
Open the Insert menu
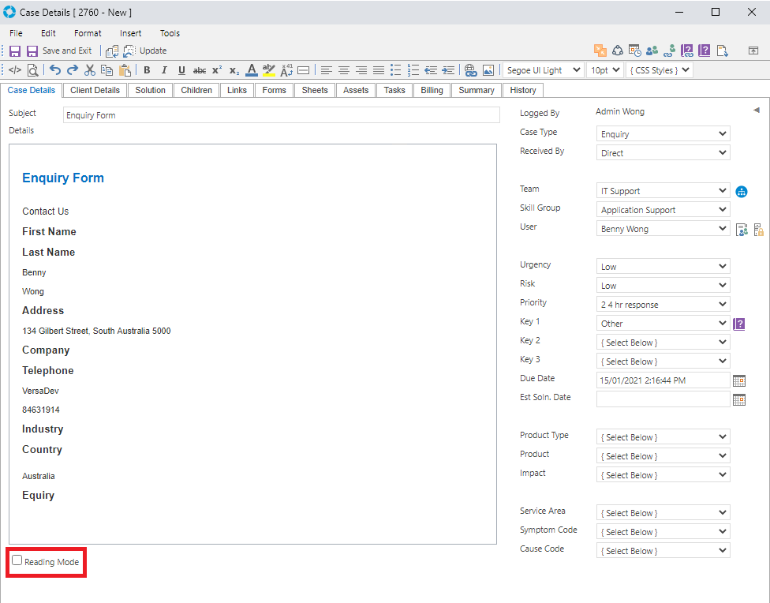[131, 33]
